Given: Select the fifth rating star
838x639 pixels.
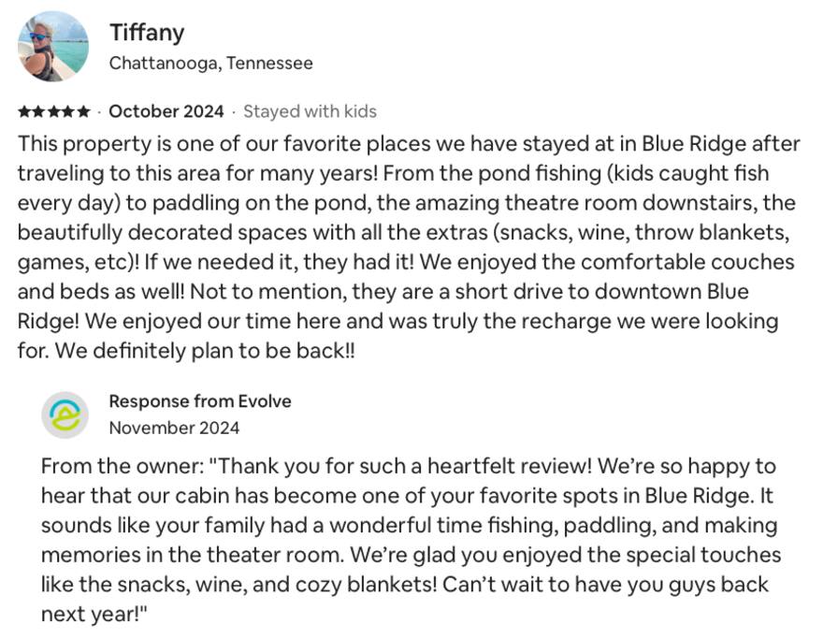Looking at the screenshot, I should (x=84, y=112).
